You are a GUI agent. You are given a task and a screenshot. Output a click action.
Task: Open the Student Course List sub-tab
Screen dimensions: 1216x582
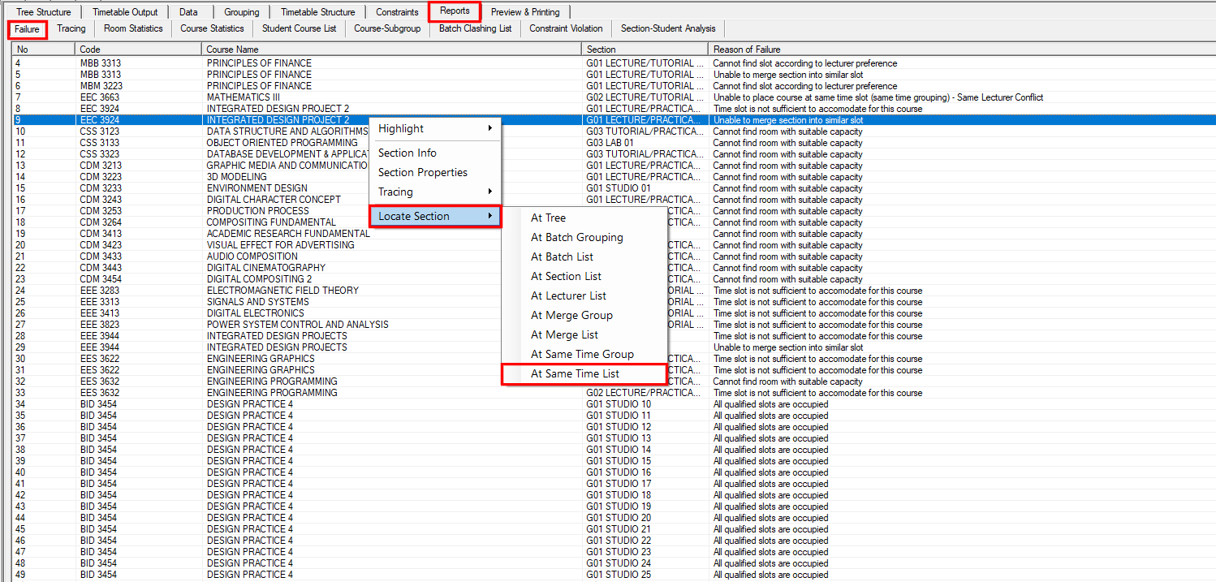click(299, 28)
